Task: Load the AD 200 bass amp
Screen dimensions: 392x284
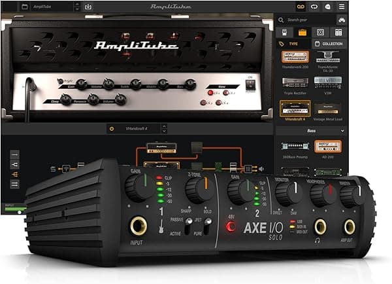Action: coord(328,147)
